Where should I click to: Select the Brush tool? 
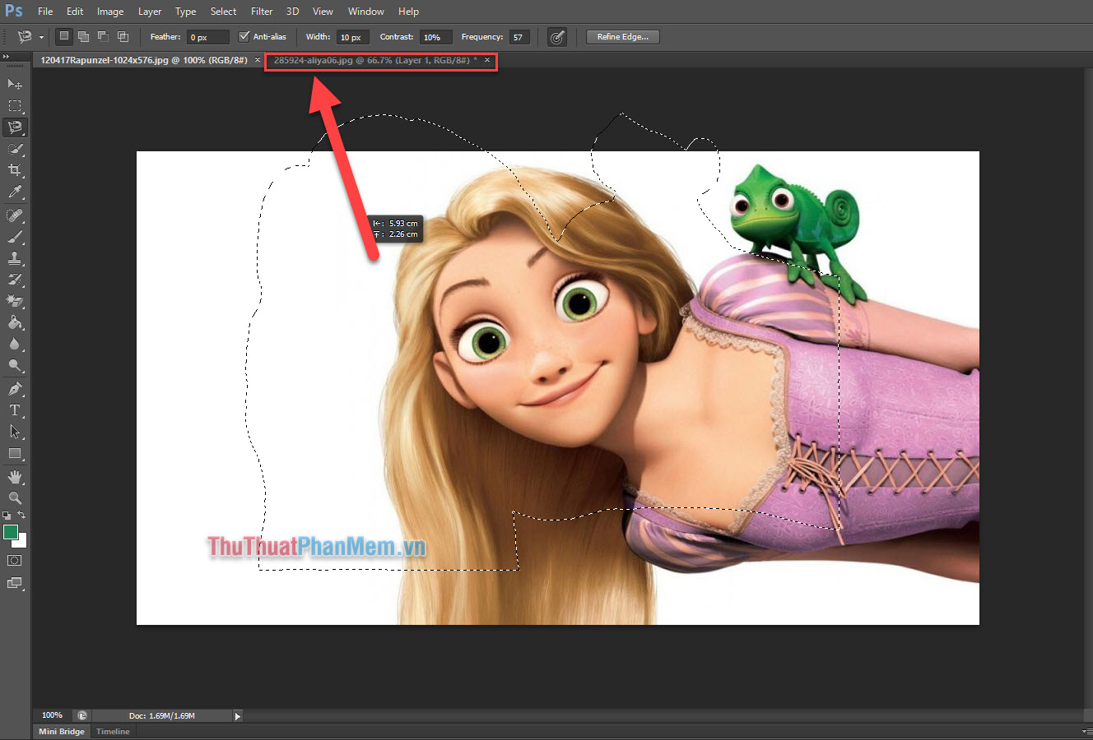pos(15,237)
